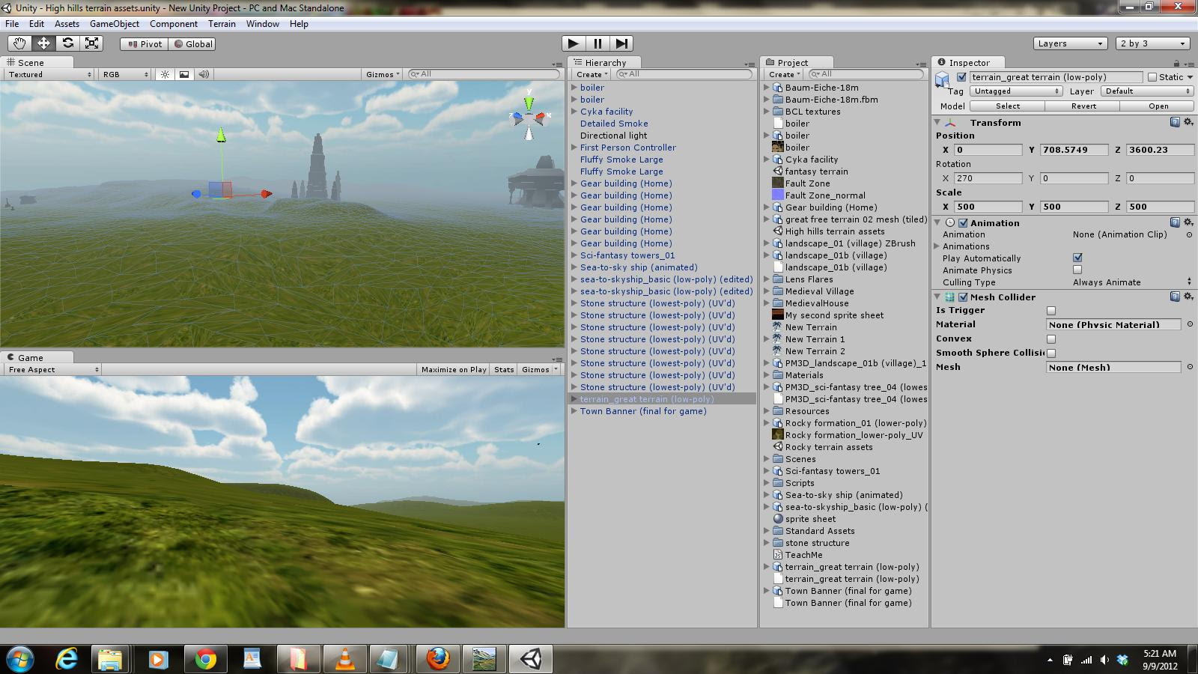Screen dimensions: 1198x674
Task: Enable Convex checkbox
Action: (x=1051, y=338)
